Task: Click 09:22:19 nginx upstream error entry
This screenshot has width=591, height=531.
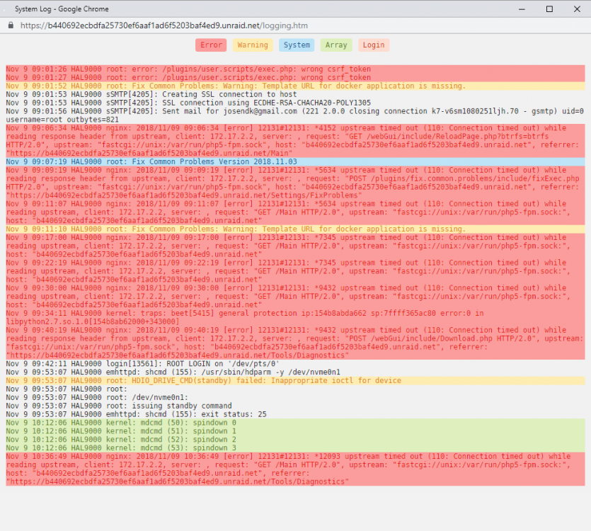Action: click(295, 271)
